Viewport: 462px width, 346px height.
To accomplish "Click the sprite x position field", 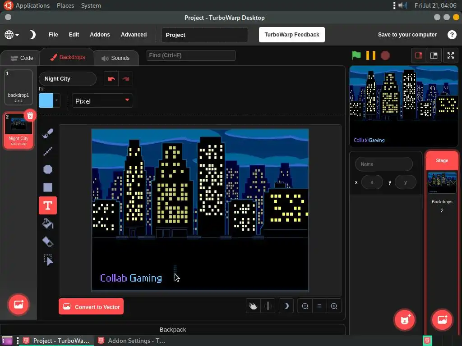I will point(372,182).
